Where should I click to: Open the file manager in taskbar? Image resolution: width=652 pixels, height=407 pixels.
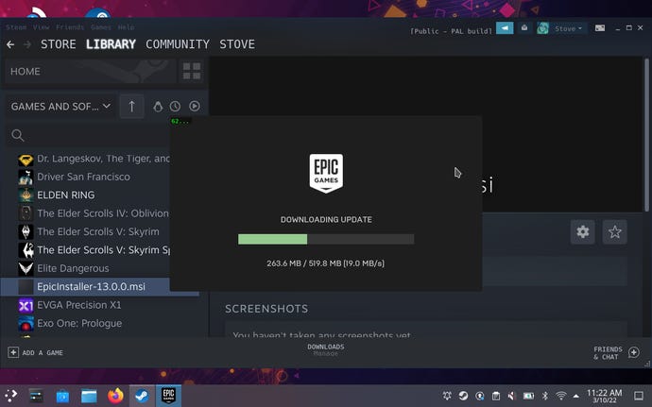[x=89, y=396]
